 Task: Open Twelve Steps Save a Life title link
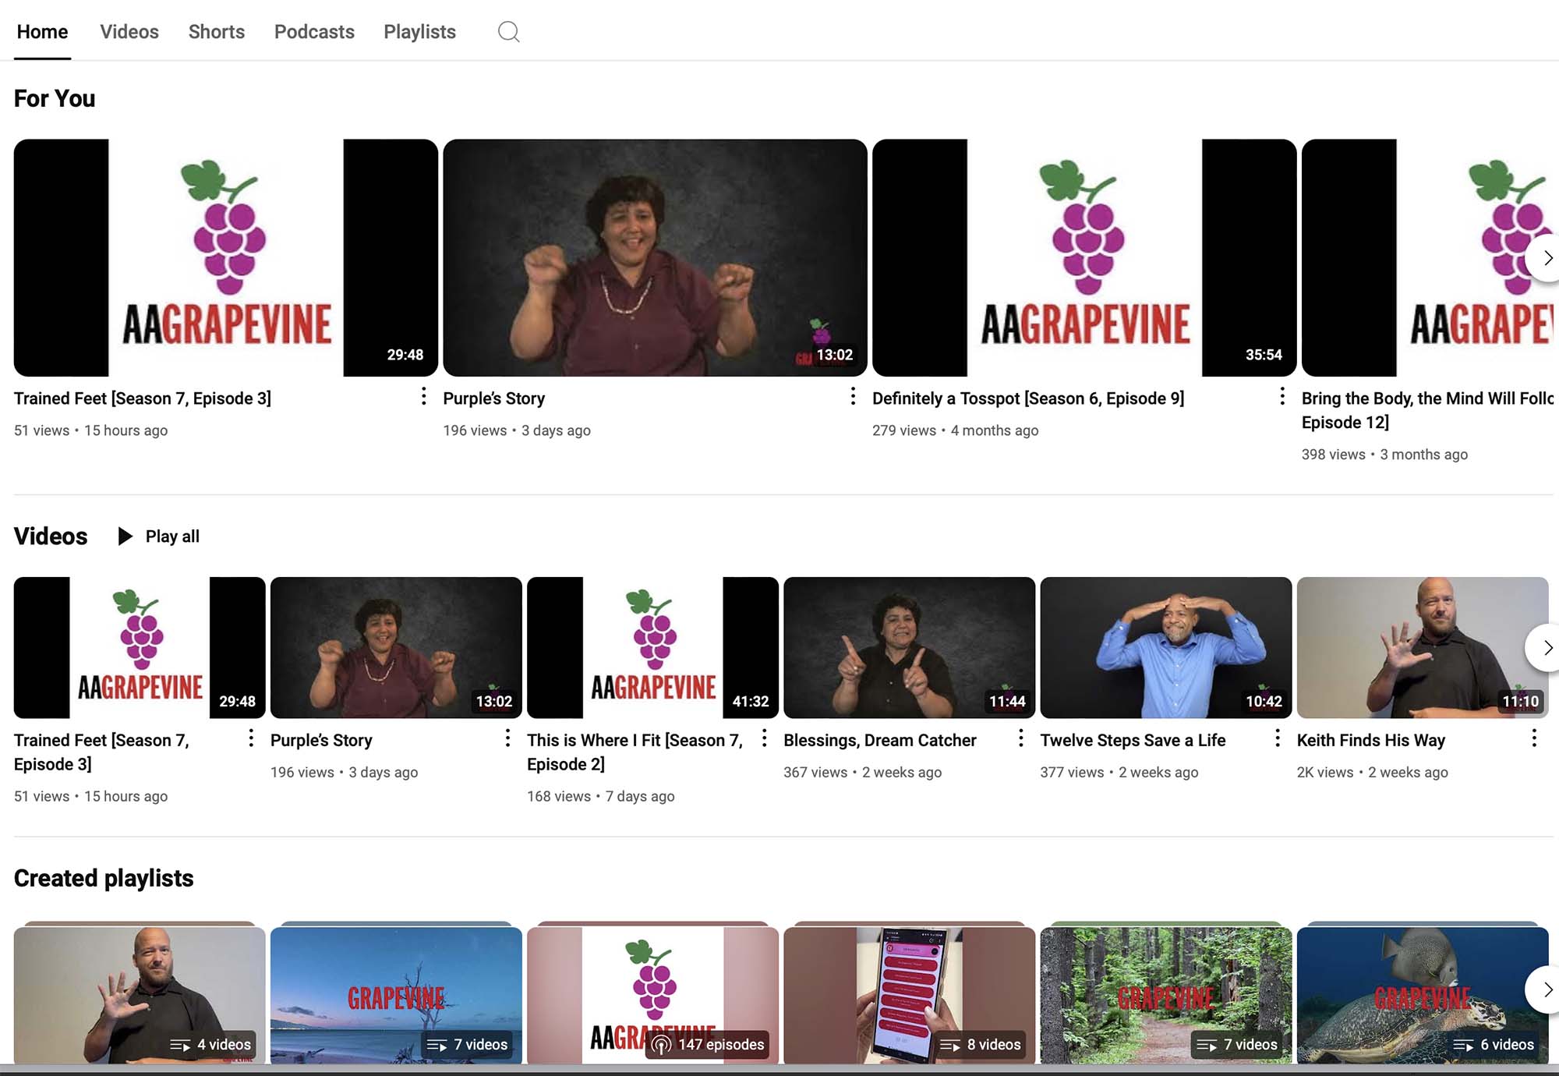pos(1133,740)
